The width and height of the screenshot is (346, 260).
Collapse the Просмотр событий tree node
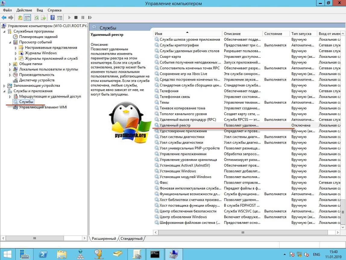10,42
